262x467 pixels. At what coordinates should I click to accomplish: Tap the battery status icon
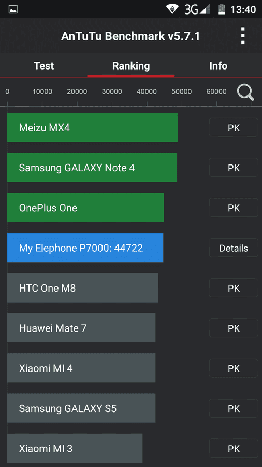[x=221, y=9]
